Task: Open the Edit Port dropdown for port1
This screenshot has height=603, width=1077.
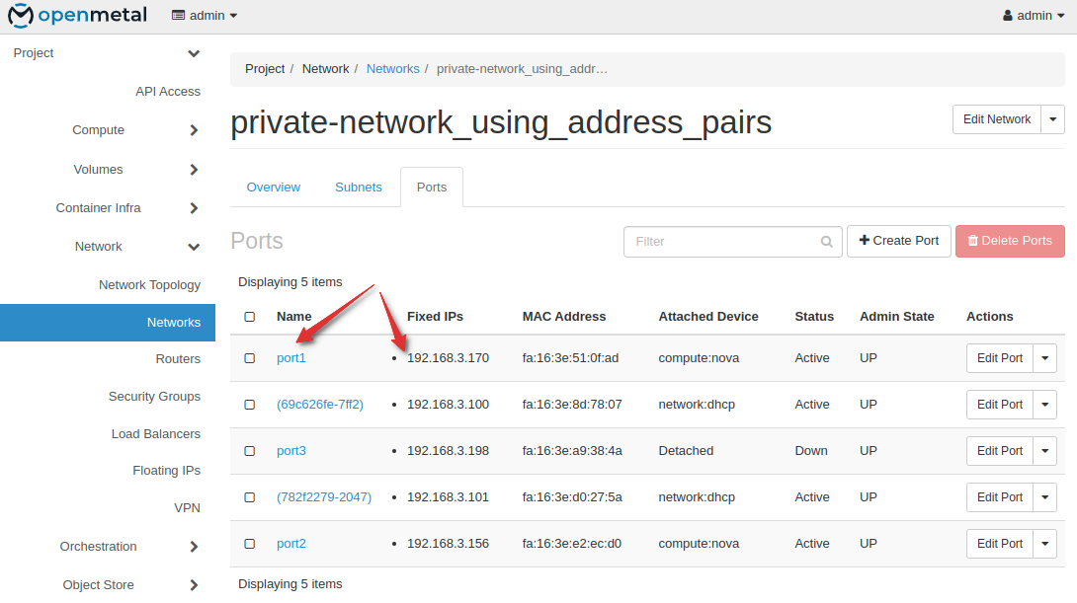Action: [x=1044, y=358]
